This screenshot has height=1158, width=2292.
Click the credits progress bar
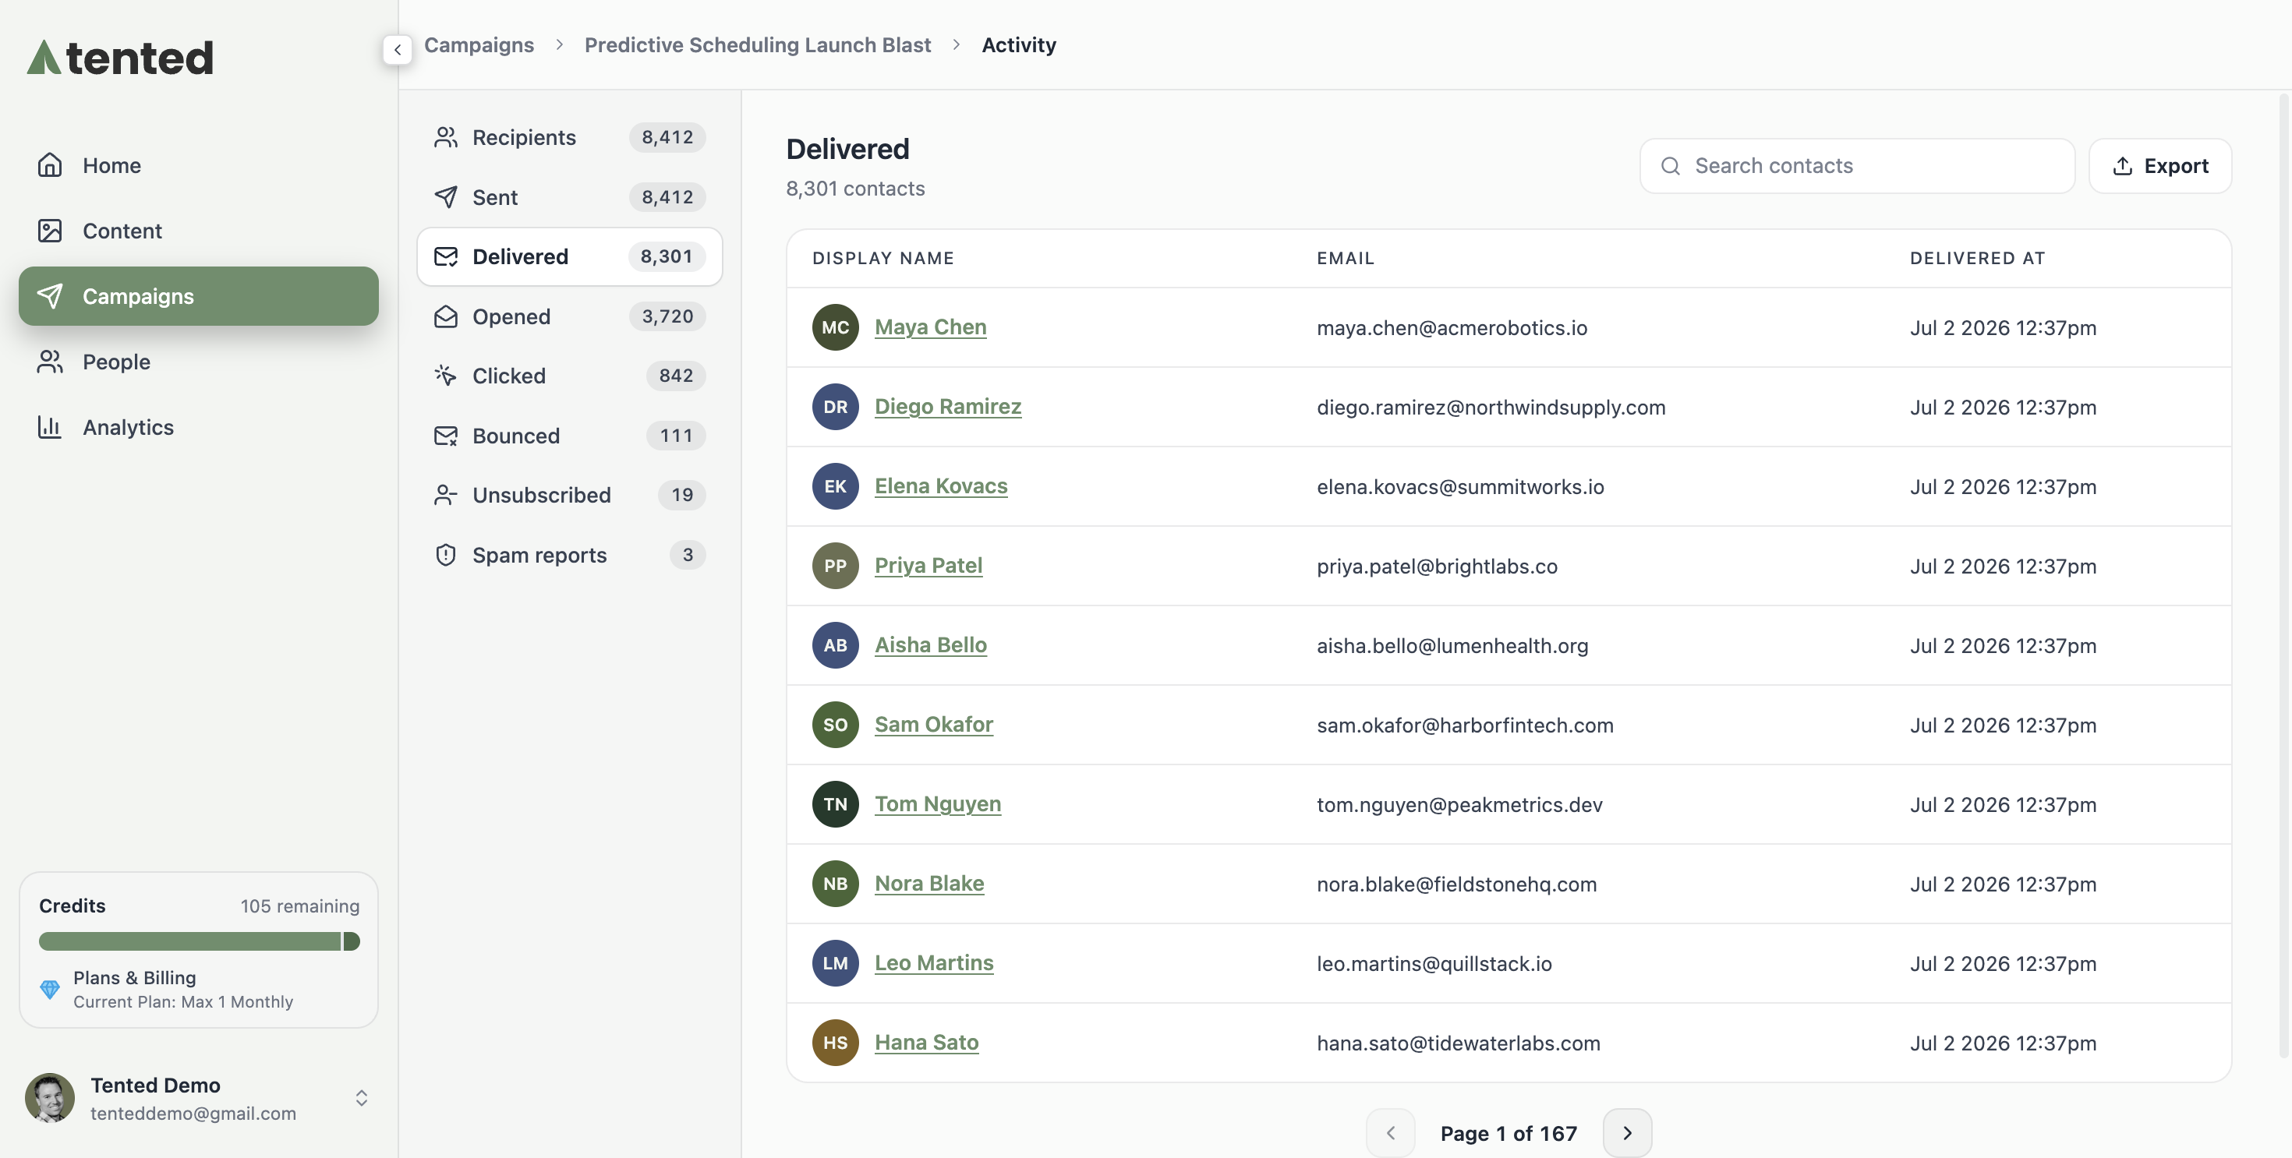click(200, 941)
